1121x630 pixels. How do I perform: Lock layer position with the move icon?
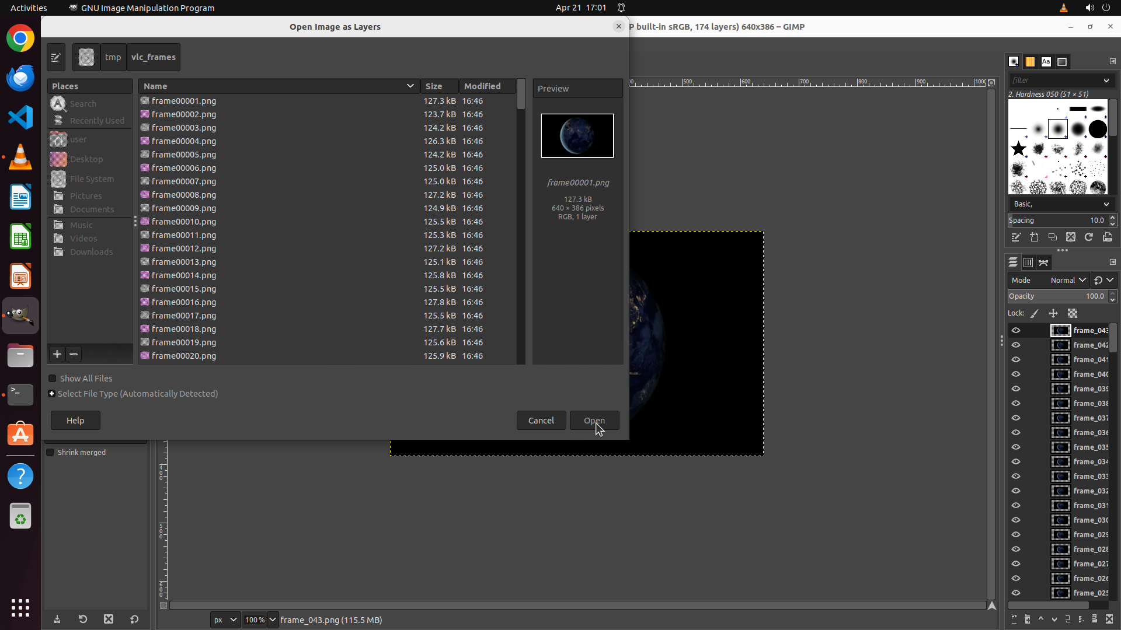[1053, 314]
